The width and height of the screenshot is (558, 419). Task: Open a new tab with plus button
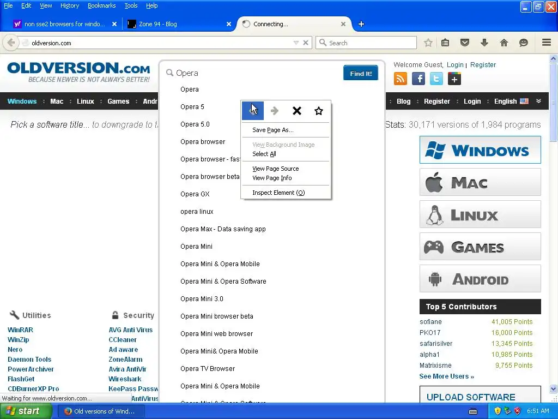pos(361,24)
